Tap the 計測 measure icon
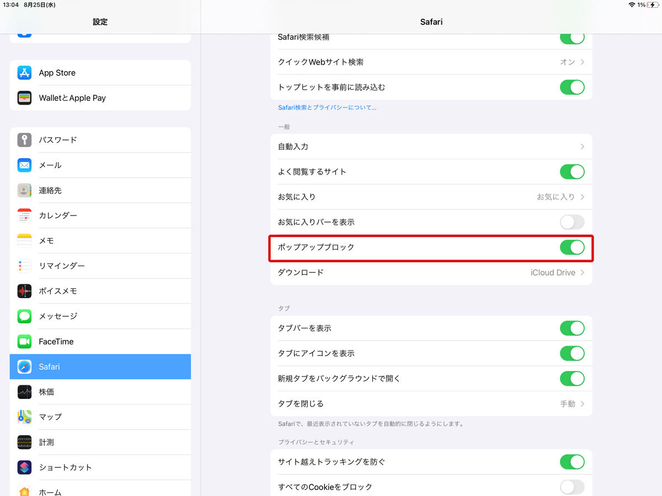The height and width of the screenshot is (496, 662). (x=24, y=442)
